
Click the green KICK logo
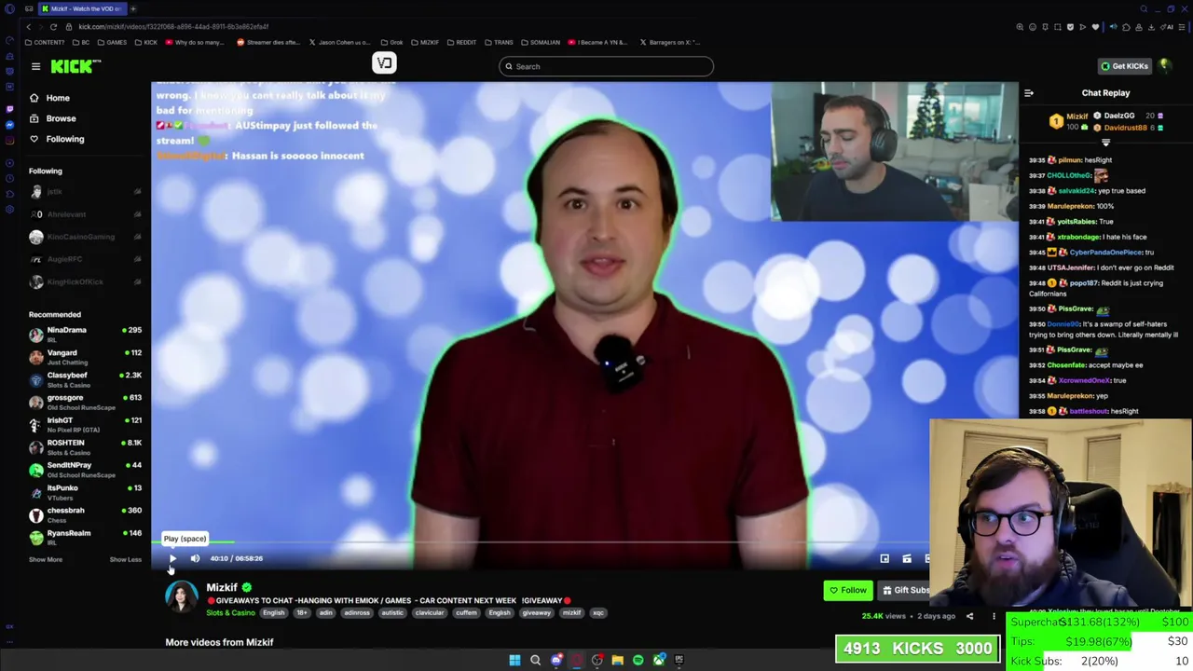(x=75, y=66)
